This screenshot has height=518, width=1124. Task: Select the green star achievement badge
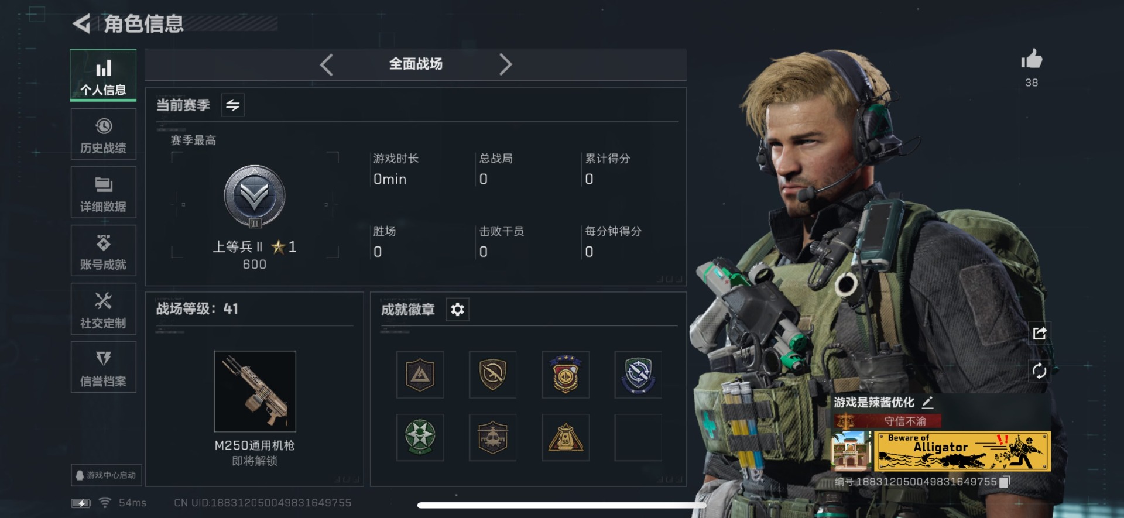click(420, 437)
